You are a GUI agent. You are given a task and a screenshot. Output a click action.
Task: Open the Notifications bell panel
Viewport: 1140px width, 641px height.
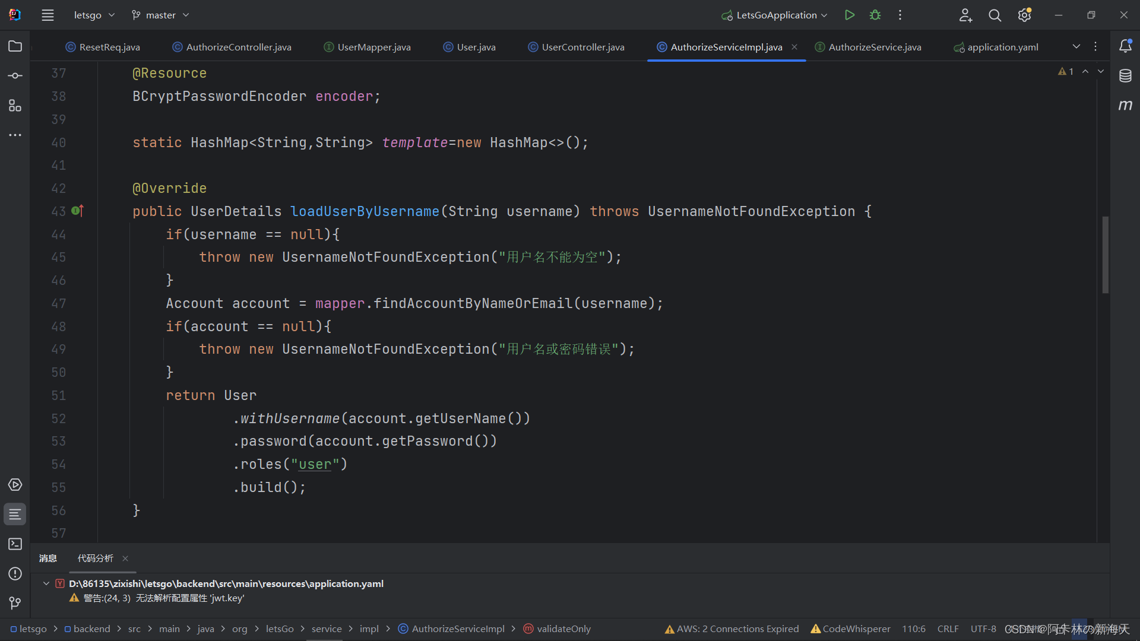tap(1125, 46)
